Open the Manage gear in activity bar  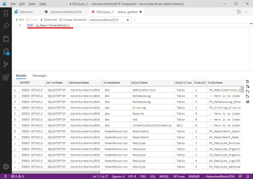(x=6, y=167)
